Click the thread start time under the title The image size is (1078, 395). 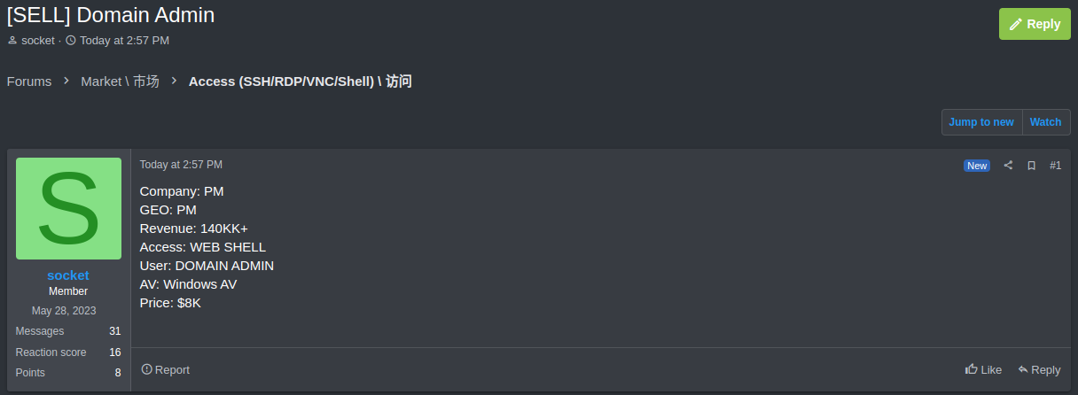pyautogui.click(x=124, y=41)
